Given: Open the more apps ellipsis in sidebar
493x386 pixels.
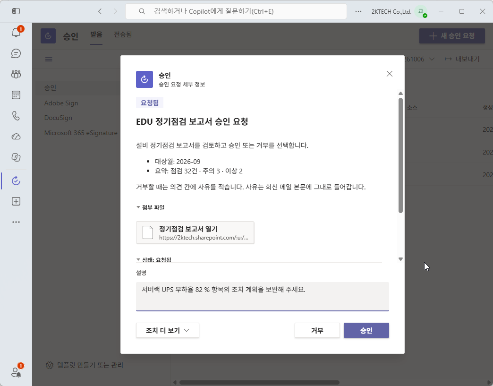Looking at the screenshot, I should (x=16, y=222).
